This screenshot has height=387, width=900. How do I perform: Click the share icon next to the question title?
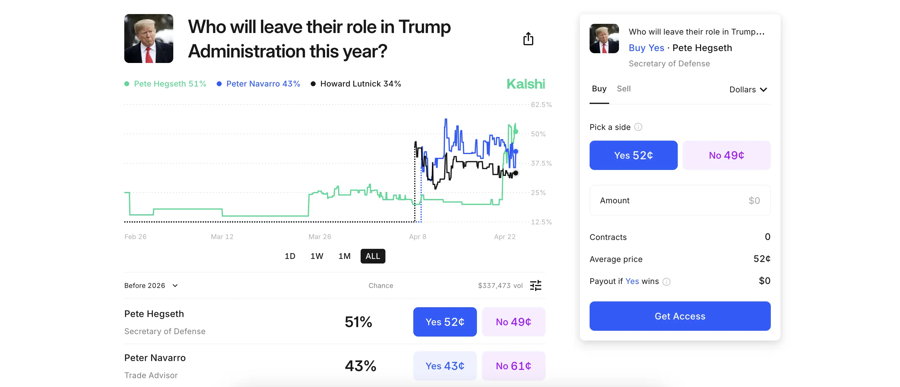528,39
